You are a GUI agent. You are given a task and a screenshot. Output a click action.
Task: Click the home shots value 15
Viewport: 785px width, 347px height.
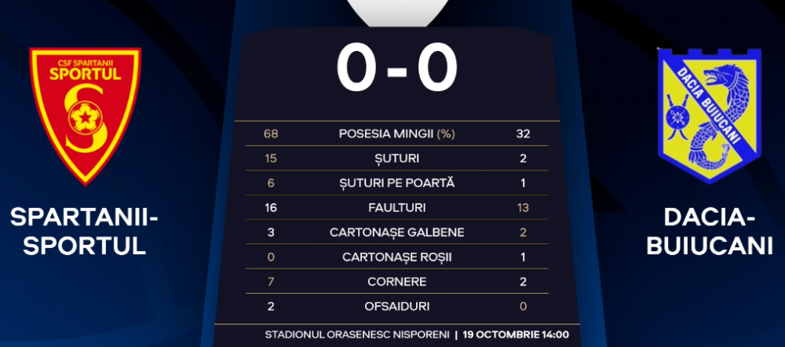point(271,159)
